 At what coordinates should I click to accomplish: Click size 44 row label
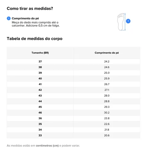(40, 101)
